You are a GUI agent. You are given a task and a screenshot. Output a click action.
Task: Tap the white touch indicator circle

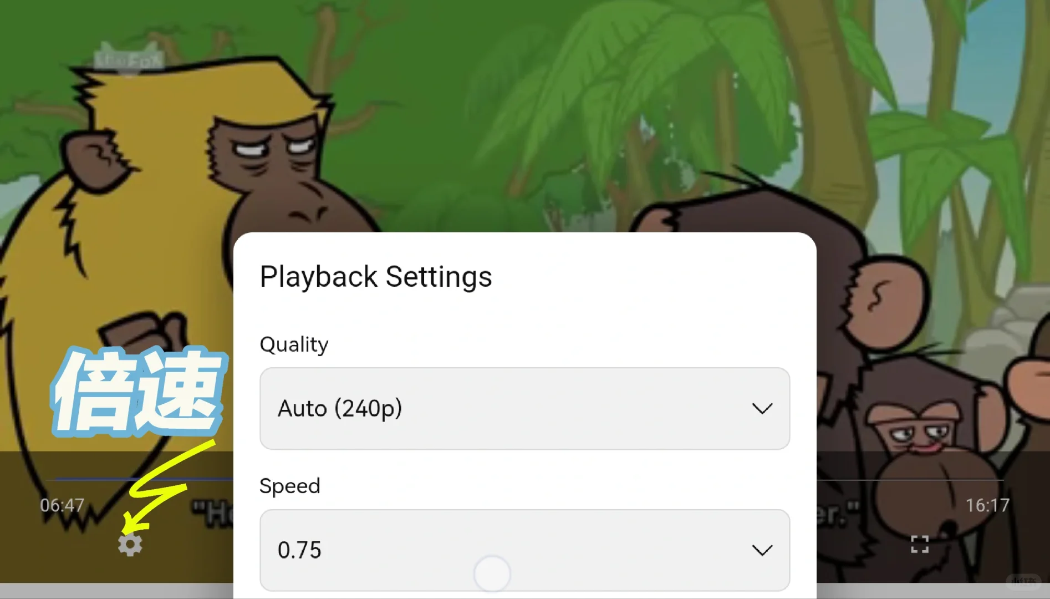coord(492,574)
